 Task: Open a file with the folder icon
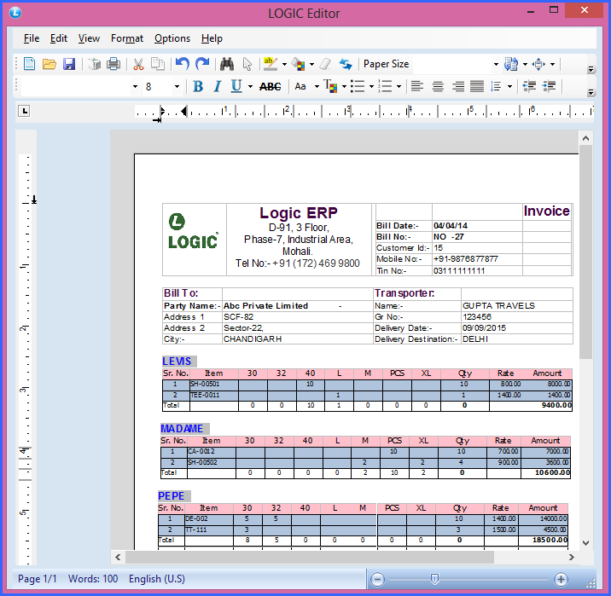(49, 64)
